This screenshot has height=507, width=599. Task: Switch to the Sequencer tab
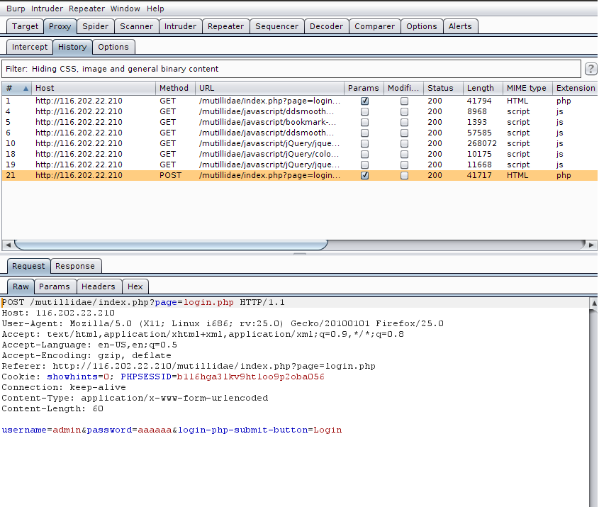tap(277, 26)
